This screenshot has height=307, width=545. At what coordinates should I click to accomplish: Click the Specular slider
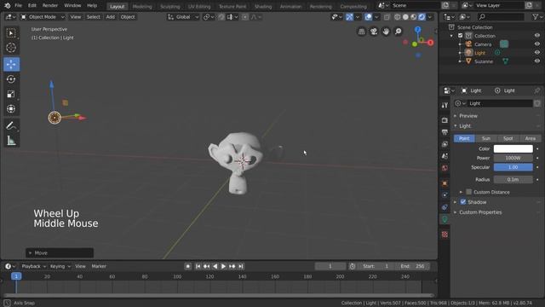click(x=513, y=167)
